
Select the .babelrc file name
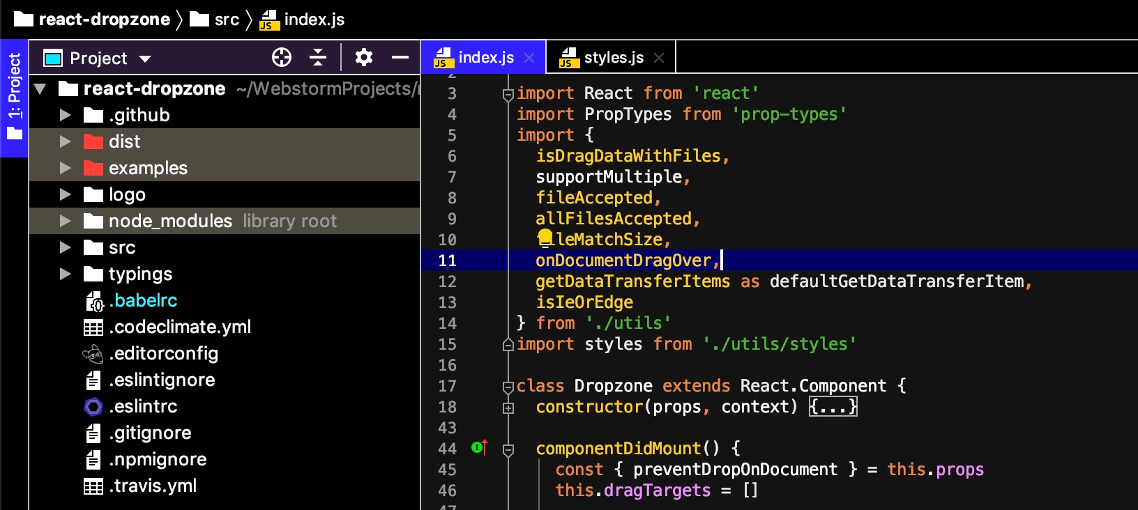pyautogui.click(x=143, y=300)
